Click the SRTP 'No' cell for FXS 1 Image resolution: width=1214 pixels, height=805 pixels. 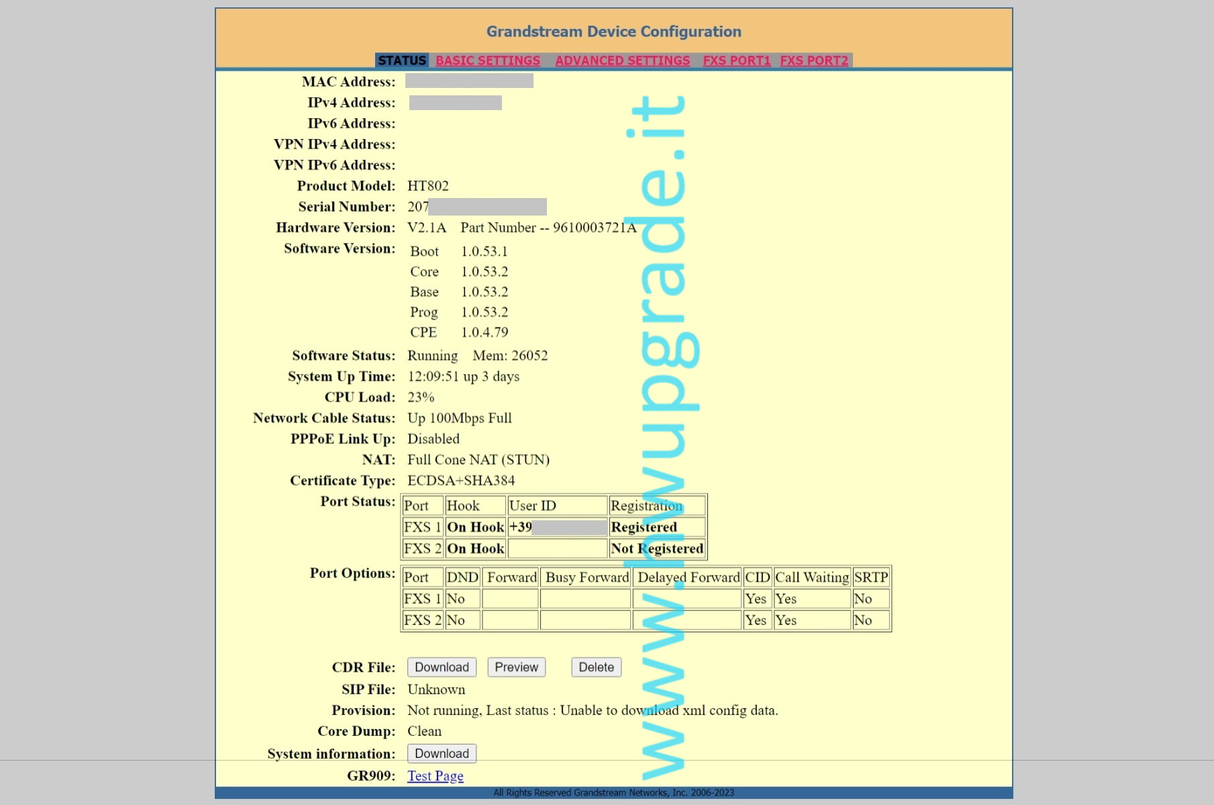871,599
